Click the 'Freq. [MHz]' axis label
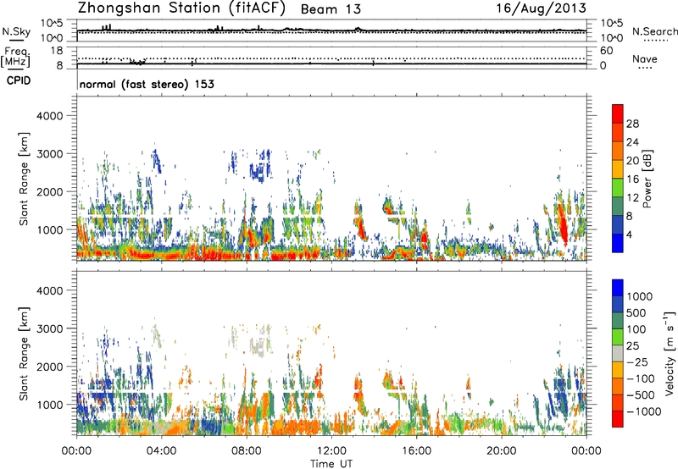 tap(16, 58)
